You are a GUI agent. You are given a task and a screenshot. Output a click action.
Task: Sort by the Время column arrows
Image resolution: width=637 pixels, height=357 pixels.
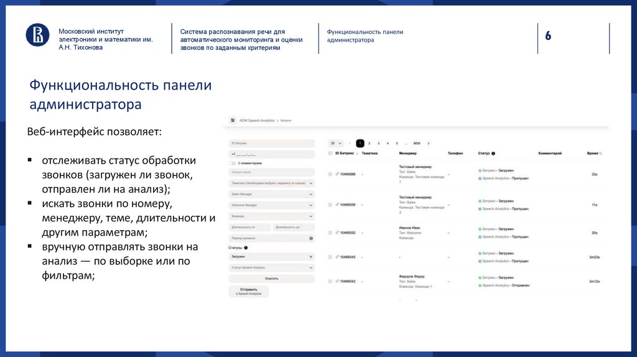tap(601, 154)
